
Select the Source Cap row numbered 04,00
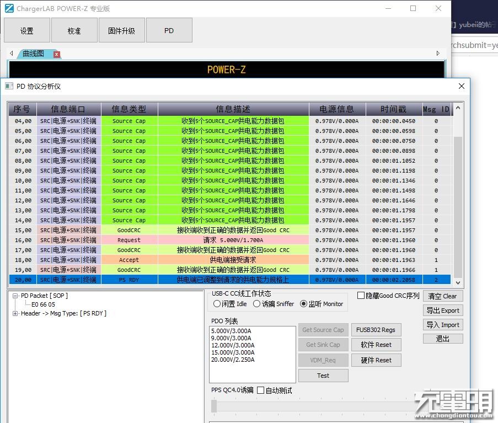tap(229, 121)
